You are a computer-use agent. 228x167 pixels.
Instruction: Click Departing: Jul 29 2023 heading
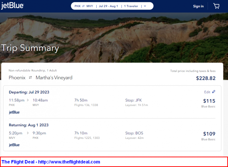[x=29, y=92]
